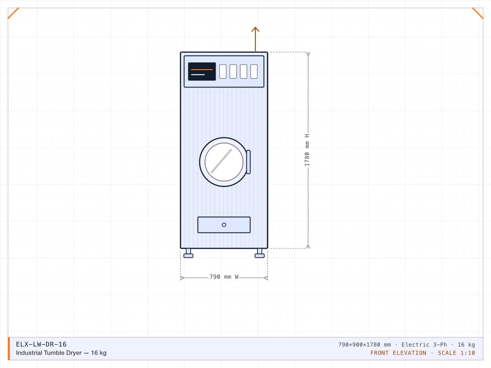
Task: Click the upward exhaust arrow above dryer
Action: (255, 39)
